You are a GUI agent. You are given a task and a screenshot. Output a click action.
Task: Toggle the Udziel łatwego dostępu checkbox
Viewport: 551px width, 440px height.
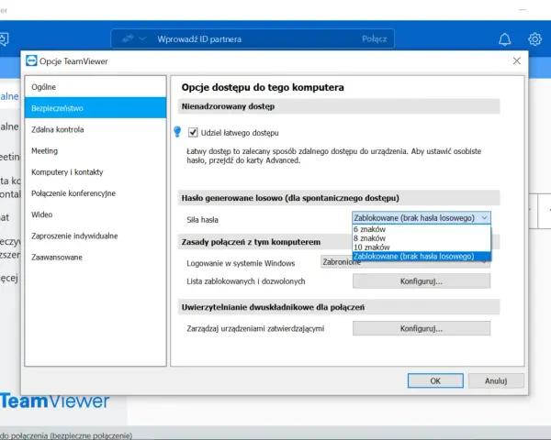point(193,132)
